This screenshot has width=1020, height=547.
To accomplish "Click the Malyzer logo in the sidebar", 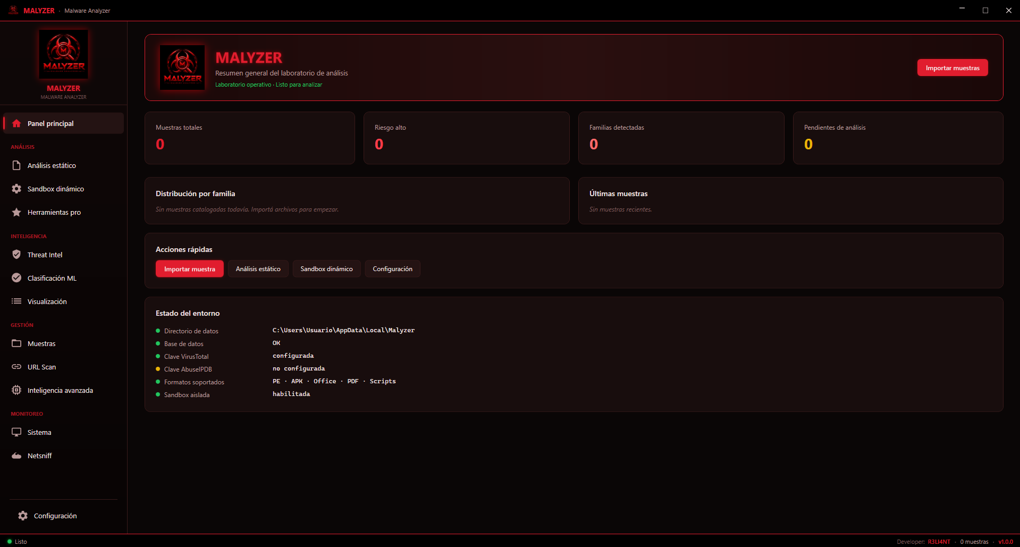I will coord(64,54).
